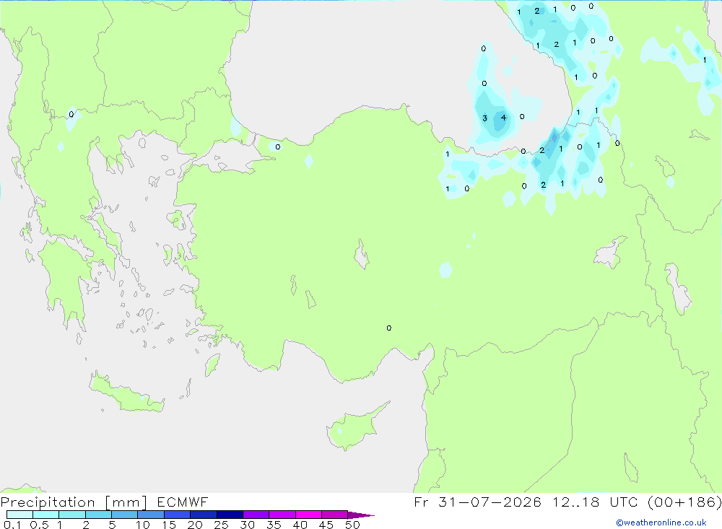This screenshot has width=722, height=529.
Task: Click the '35' legend scale label
Action: (x=274, y=525)
